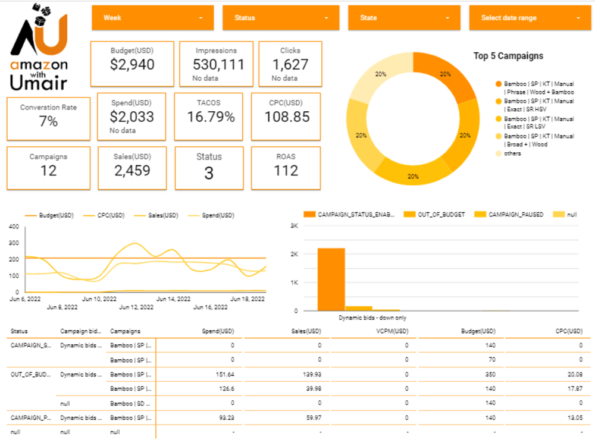Click the tall orange bar in bar chart
This screenshot has height=446, width=595.
[x=331, y=279]
